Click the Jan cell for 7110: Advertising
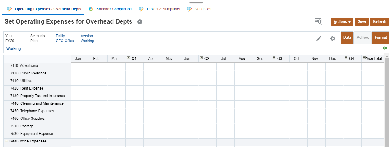 point(80,66)
